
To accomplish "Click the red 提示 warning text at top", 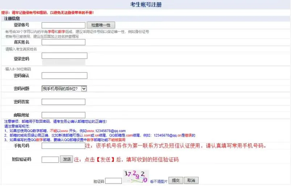I will 47,13.
